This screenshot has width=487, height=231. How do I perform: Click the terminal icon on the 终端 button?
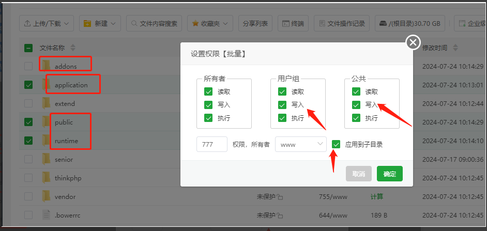pos(285,24)
